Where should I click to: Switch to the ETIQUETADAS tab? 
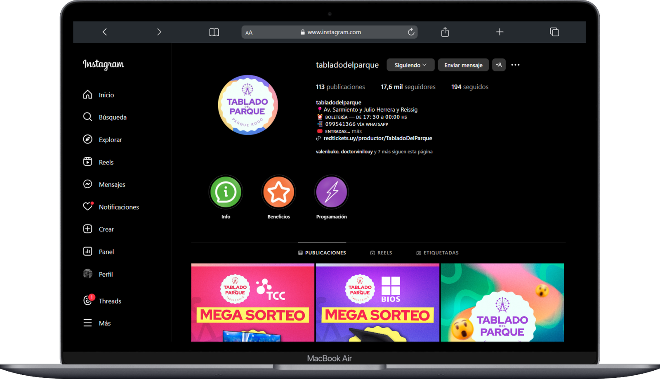[x=437, y=253]
